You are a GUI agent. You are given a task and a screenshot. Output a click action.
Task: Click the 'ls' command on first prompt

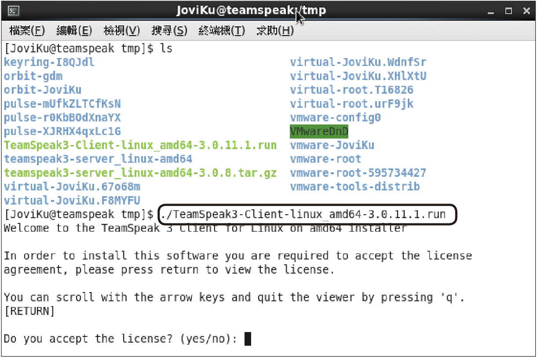coord(166,49)
